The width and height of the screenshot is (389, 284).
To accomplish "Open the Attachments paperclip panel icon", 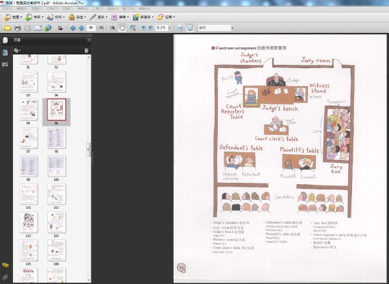I will [x=5, y=277].
